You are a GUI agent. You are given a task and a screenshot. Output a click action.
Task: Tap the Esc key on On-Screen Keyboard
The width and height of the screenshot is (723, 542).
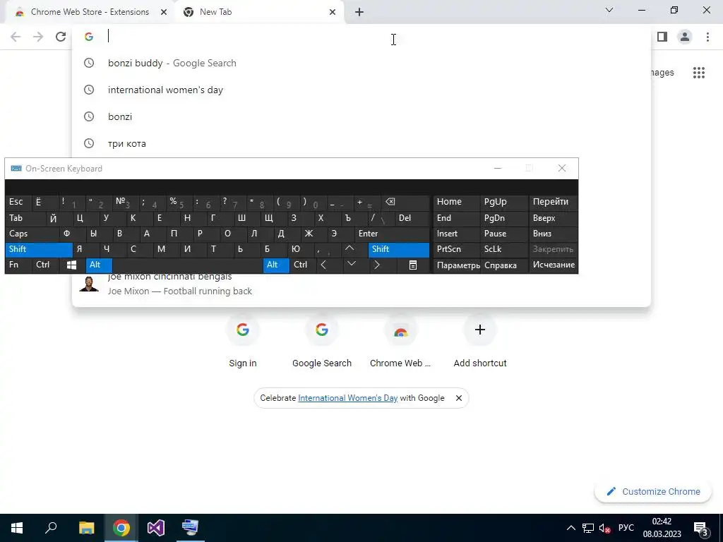pos(18,202)
